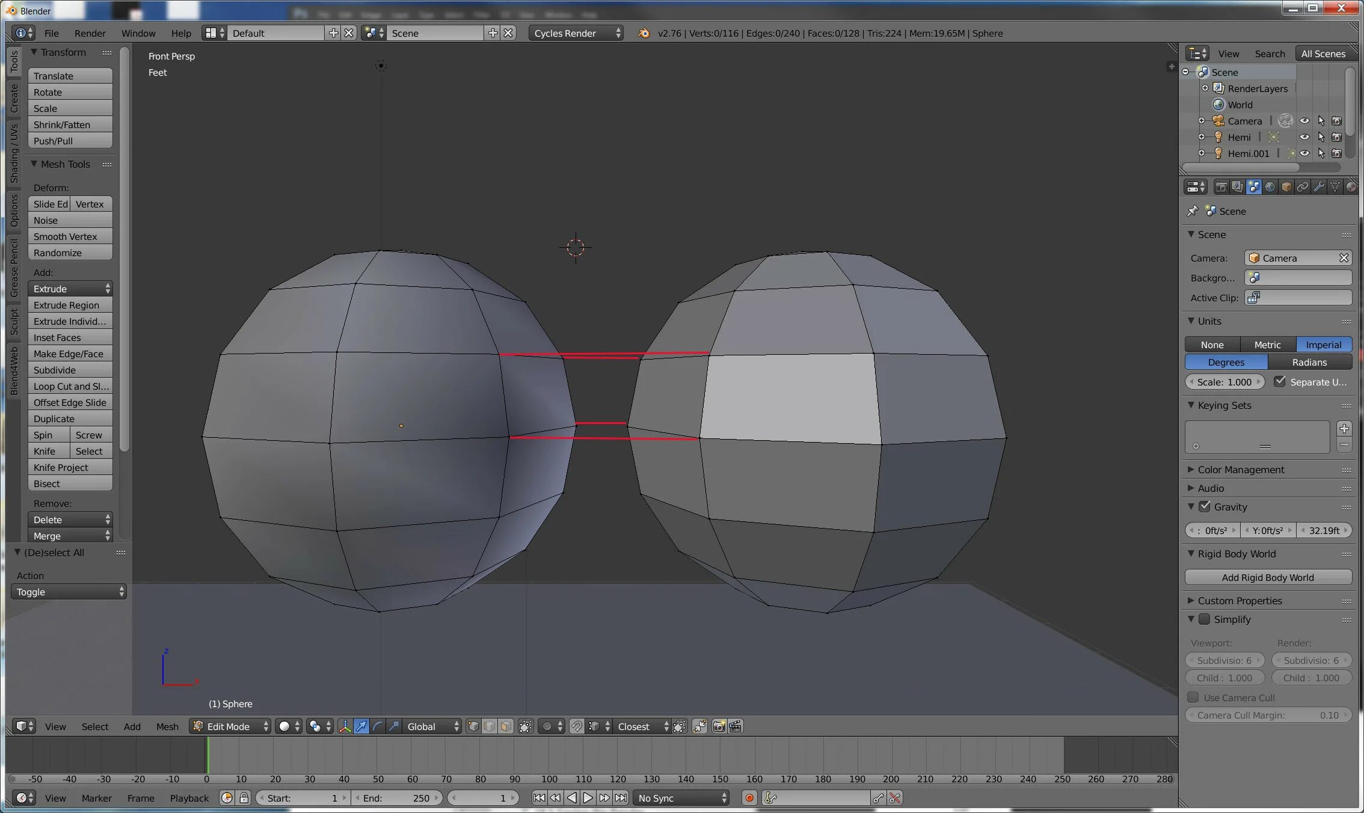
Task: Open the Modifiers wrench tab
Action: point(1318,187)
